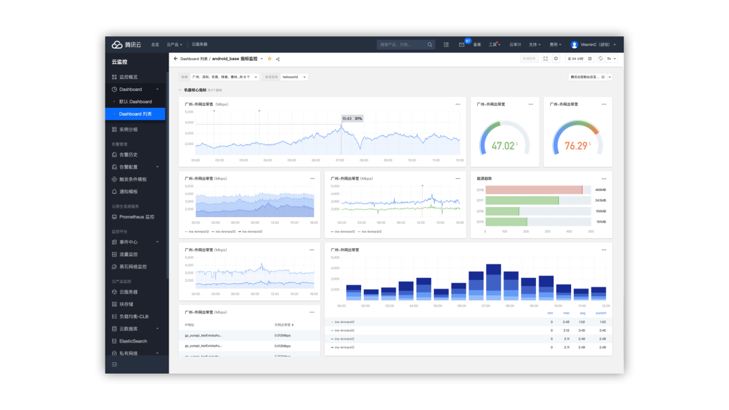Screen dimensions: 729x410
Task: Open Prometheus 监控 in sidebar
Action: [x=135, y=217]
